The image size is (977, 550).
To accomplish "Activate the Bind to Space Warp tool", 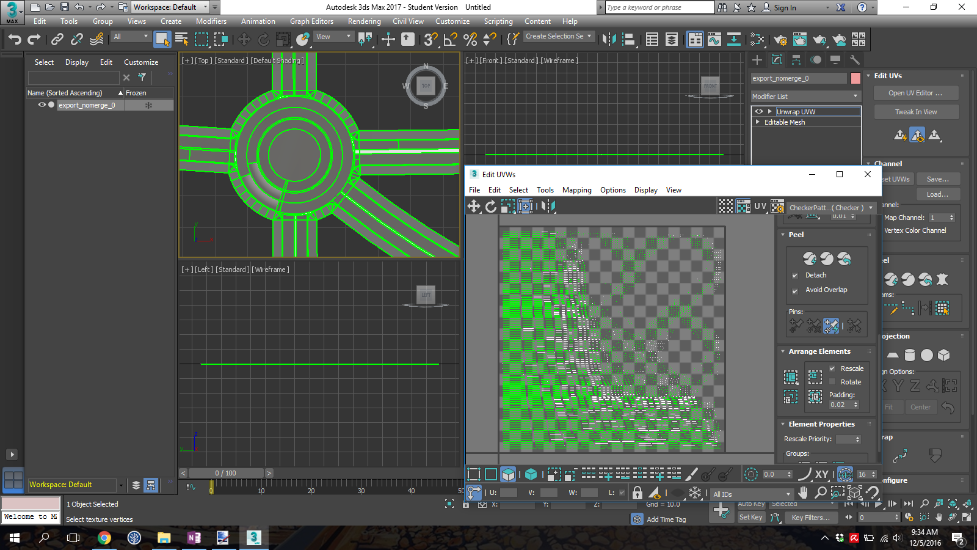I will tap(96, 40).
